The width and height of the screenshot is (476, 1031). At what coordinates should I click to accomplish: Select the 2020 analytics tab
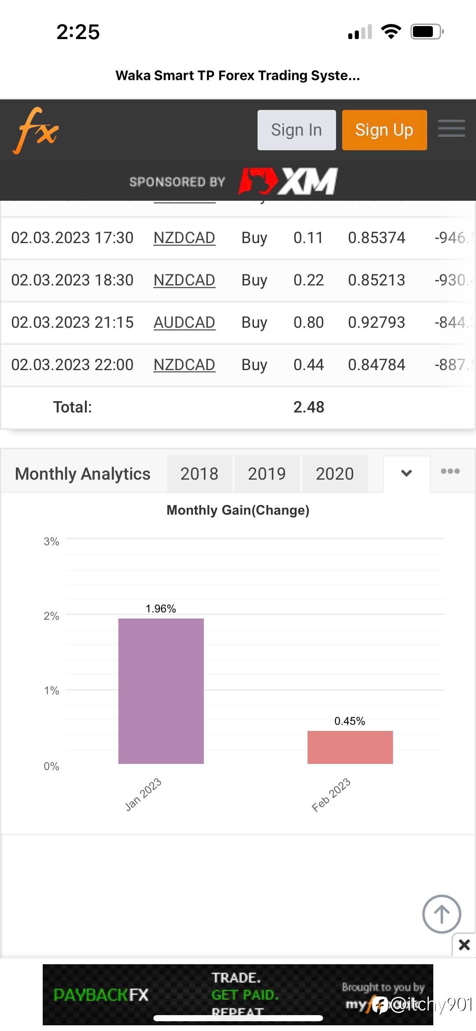(x=335, y=474)
